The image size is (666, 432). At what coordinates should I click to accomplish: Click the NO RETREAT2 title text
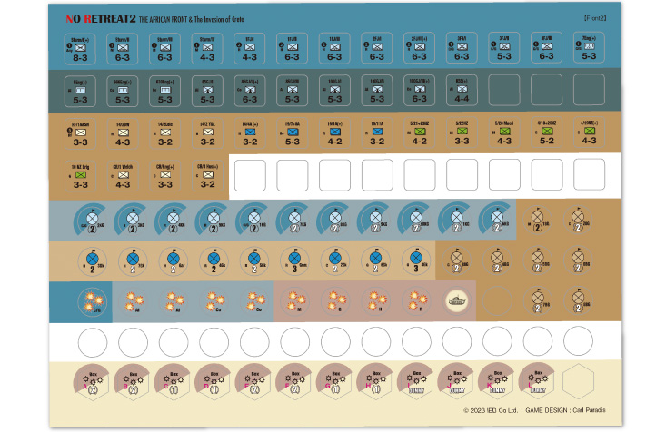[x=101, y=19]
